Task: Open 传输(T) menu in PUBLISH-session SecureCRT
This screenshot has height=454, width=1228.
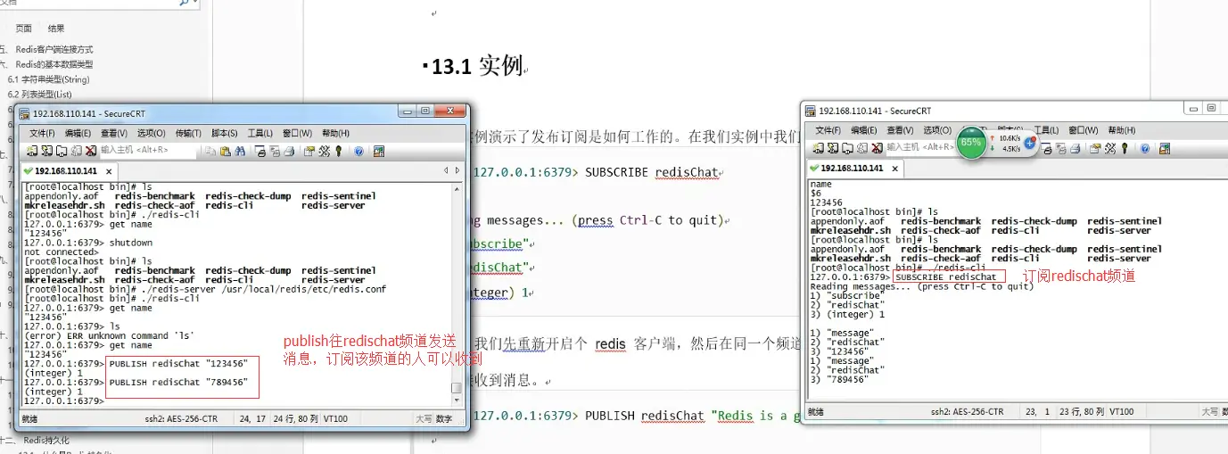Action: (x=188, y=133)
